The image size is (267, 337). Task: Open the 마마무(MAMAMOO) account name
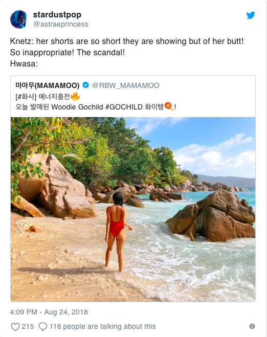click(x=47, y=85)
